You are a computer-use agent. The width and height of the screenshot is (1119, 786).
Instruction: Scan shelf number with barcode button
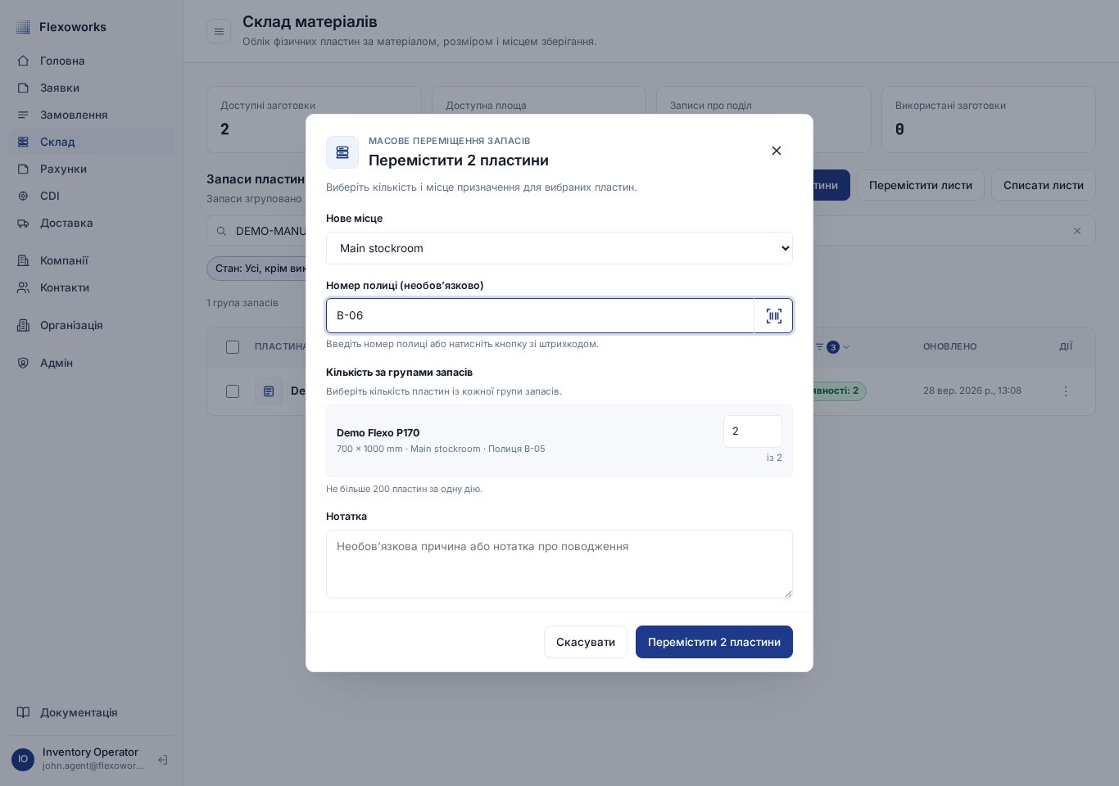[x=773, y=316]
